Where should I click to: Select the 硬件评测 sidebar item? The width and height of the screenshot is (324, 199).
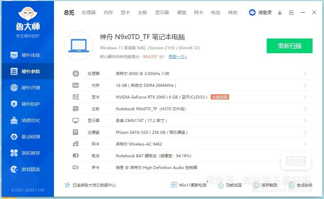[x=27, y=88]
